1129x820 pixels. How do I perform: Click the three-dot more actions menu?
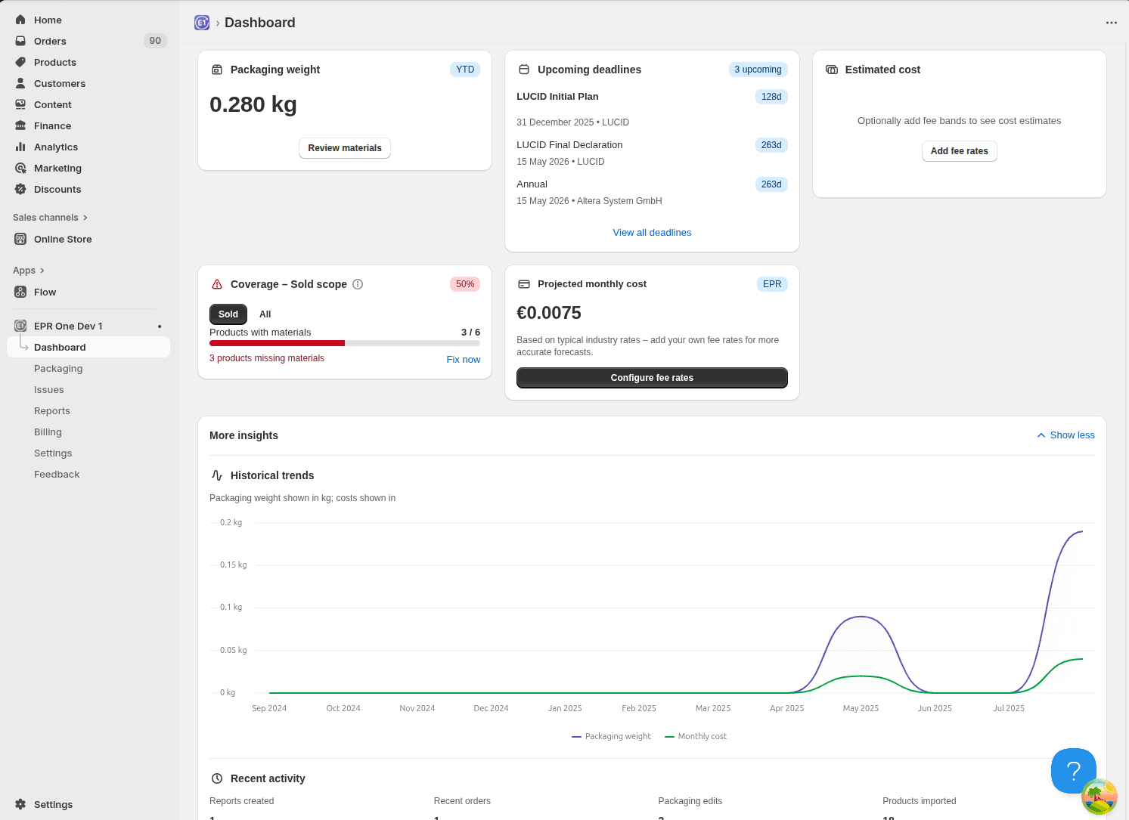coord(1111,23)
